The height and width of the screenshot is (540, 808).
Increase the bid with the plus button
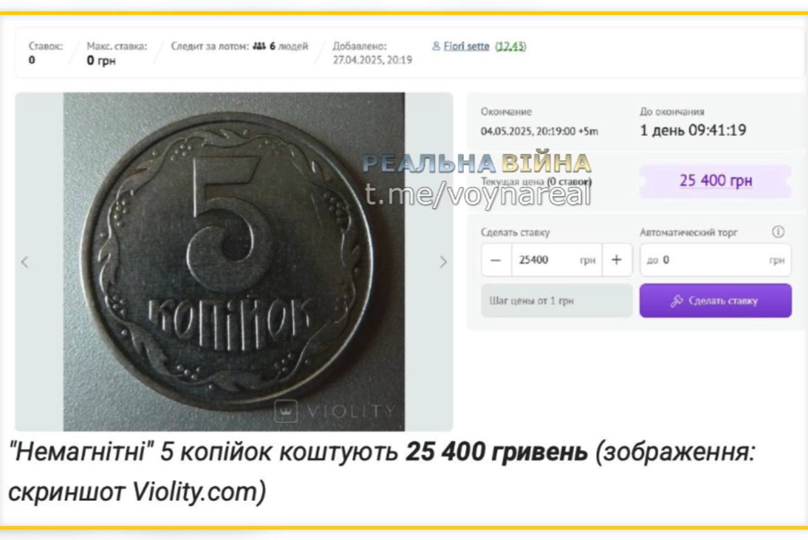617,260
